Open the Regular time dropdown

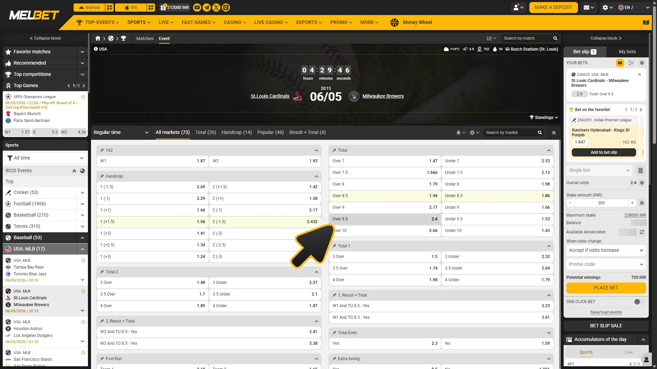[121, 133]
